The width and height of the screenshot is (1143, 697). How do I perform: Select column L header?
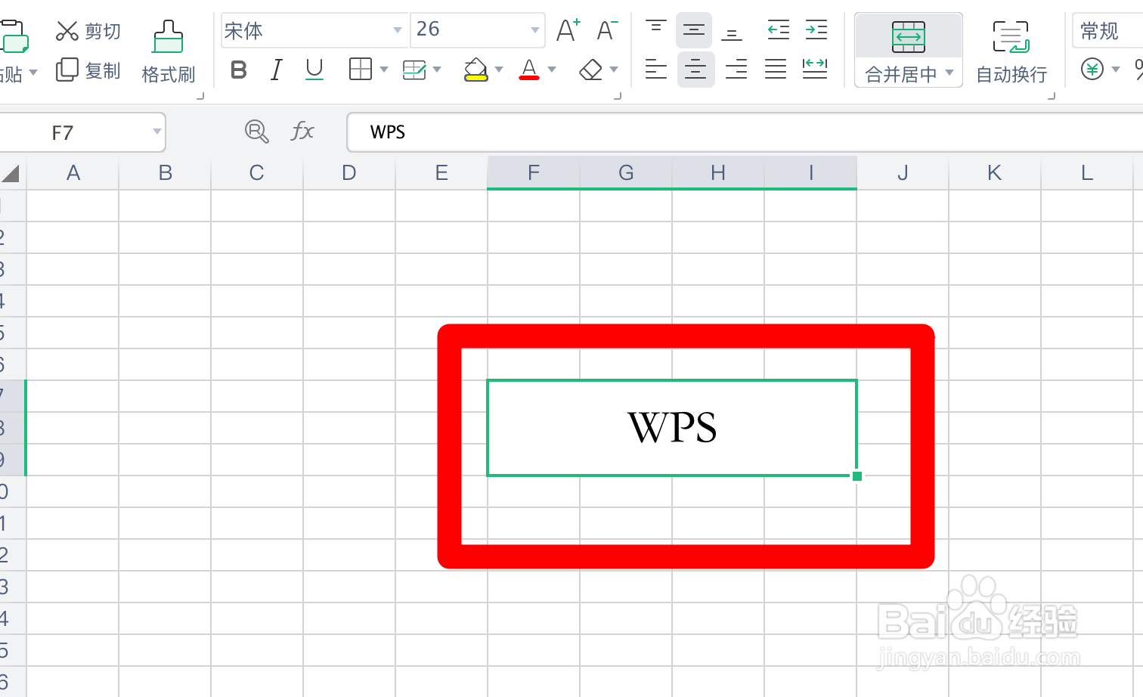pos(1087,173)
